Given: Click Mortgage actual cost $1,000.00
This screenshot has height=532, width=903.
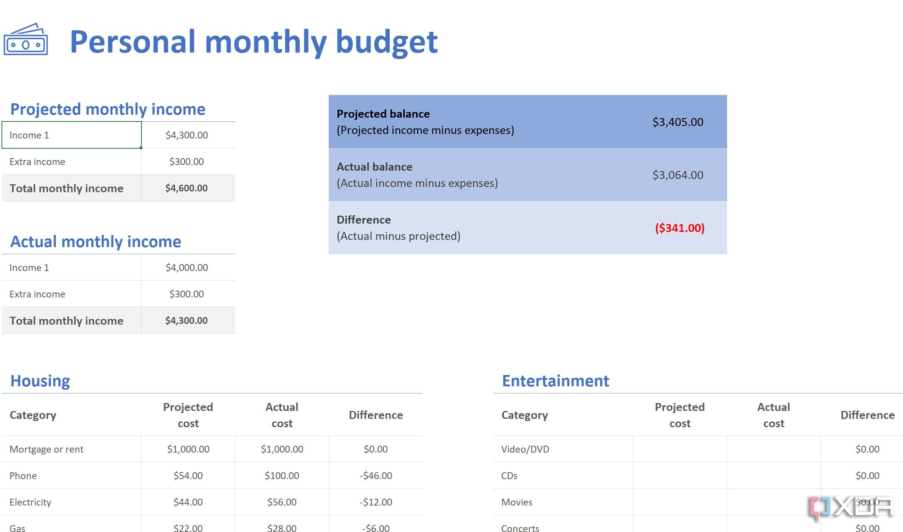Looking at the screenshot, I should 282,449.
